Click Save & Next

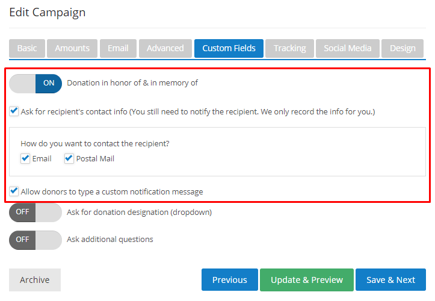pyautogui.click(x=390, y=280)
